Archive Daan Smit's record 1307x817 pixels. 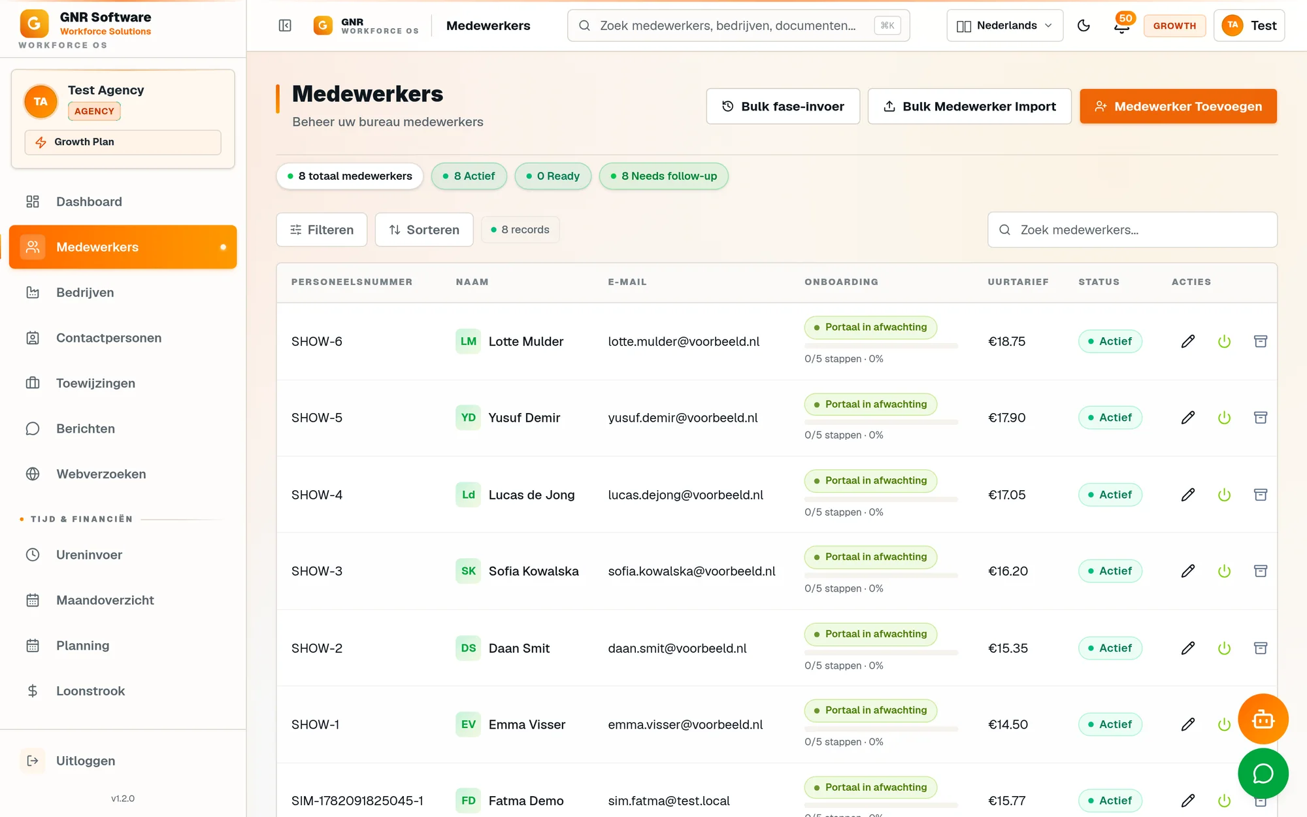click(x=1261, y=648)
